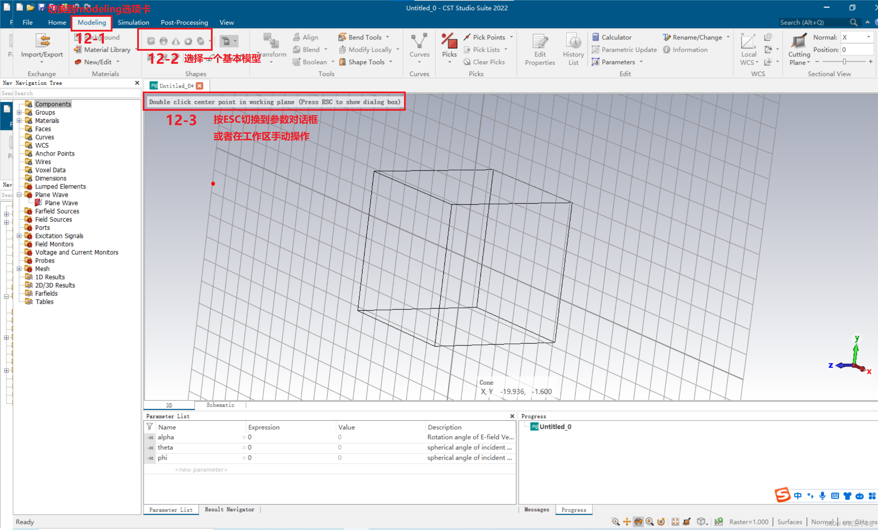The height and width of the screenshot is (530, 878).
Task: Select the Cone shape tool
Action: [176, 41]
